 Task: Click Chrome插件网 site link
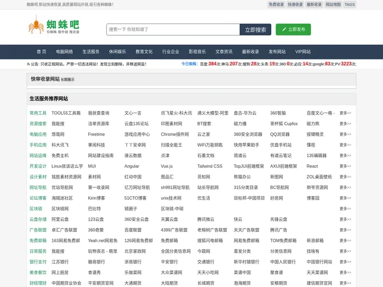174,134
